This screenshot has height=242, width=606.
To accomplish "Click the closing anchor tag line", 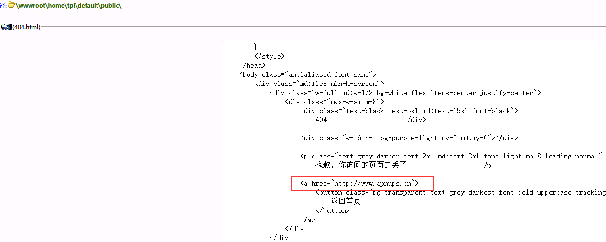I will click(x=307, y=220).
